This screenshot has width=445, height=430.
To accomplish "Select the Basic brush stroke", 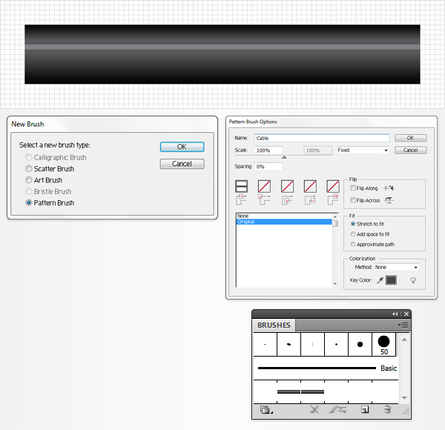I will (x=326, y=368).
